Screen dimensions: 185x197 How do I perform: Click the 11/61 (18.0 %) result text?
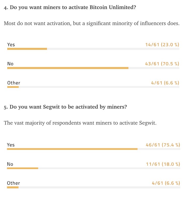pos(163,164)
